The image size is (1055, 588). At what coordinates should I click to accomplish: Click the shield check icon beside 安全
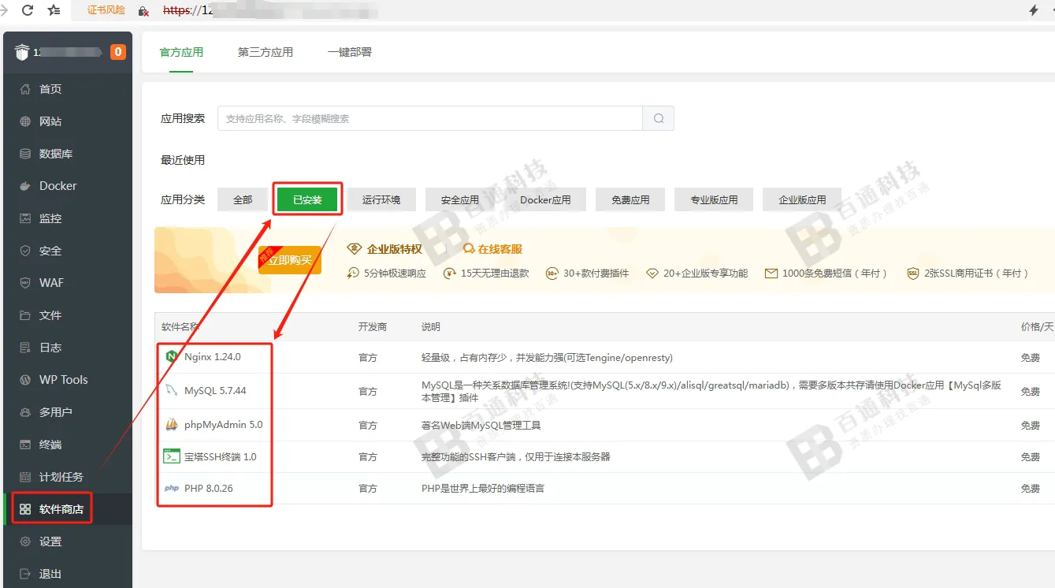click(x=25, y=251)
